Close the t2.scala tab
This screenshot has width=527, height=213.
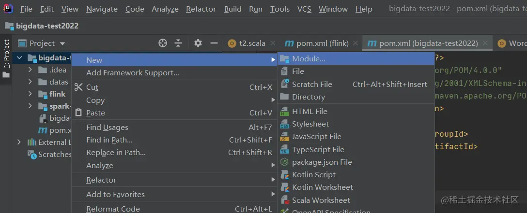point(273,43)
